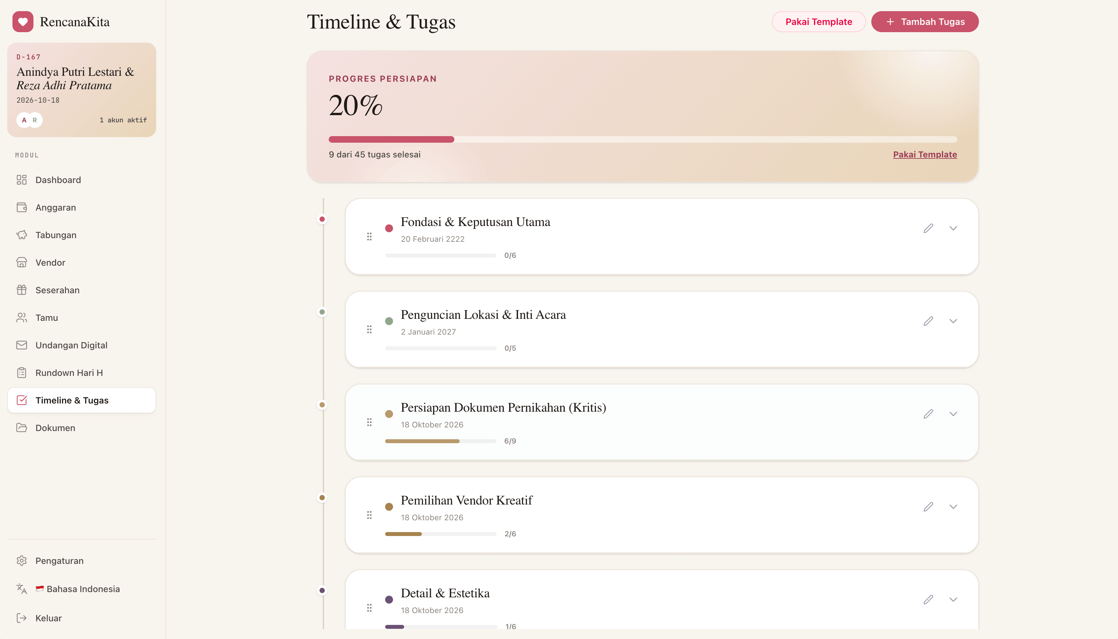Click the overall 20% progress bar

point(643,139)
